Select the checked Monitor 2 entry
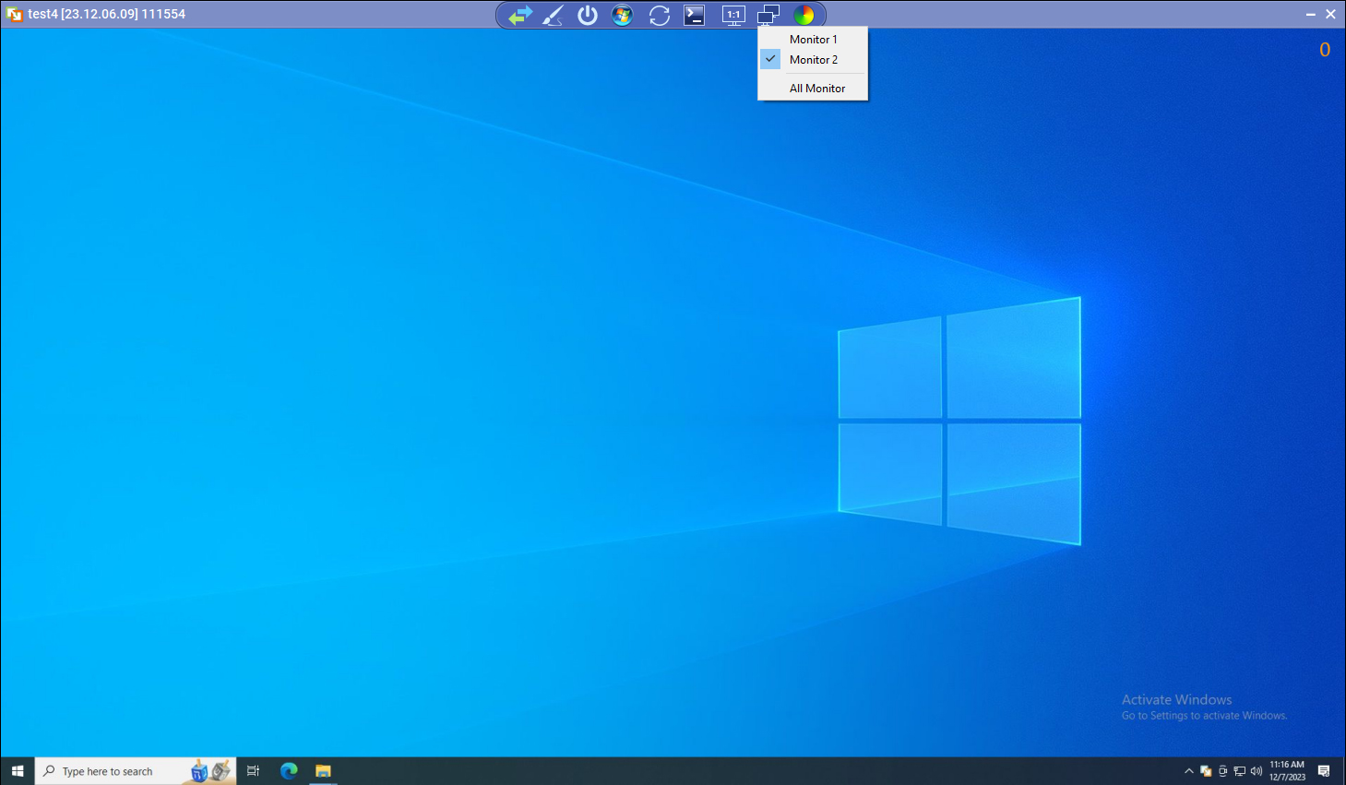The image size is (1346, 785). pyautogui.click(x=813, y=59)
